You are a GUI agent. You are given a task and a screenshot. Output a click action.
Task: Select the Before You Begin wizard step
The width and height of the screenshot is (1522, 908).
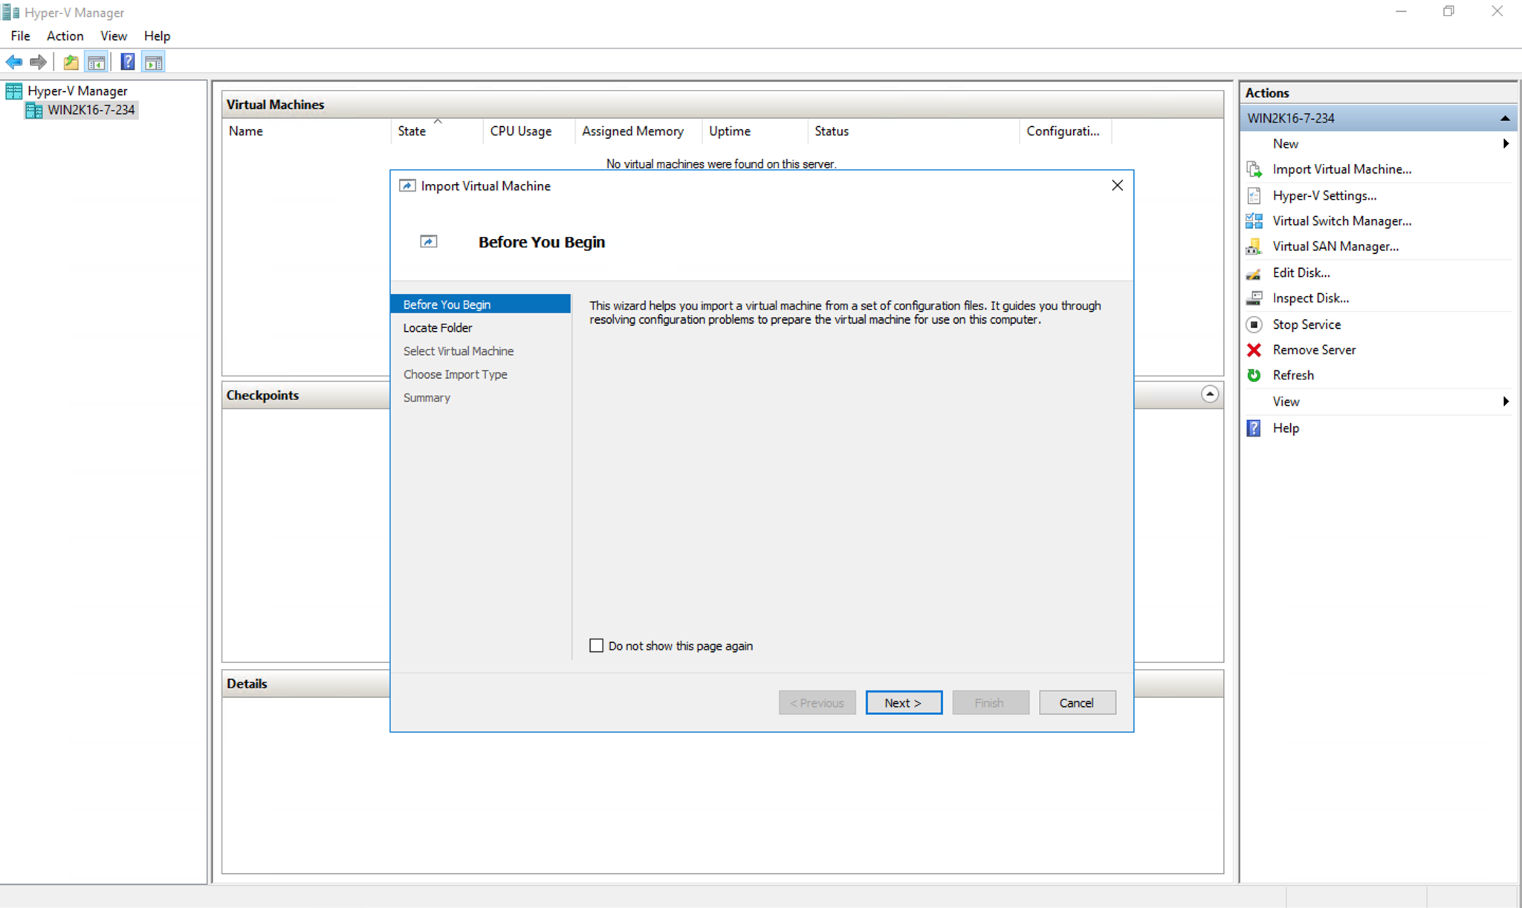pyautogui.click(x=480, y=304)
